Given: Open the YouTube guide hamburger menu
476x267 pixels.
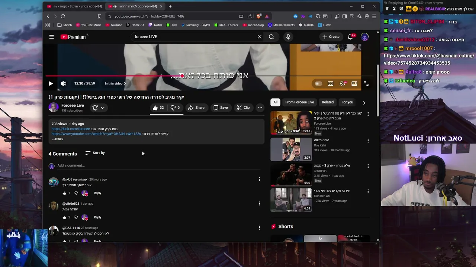Looking at the screenshot, I should pyautogui.click(x=52, y=37).
